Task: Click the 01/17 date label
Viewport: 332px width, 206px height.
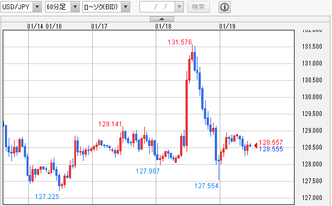Action: tap(99, 27)
